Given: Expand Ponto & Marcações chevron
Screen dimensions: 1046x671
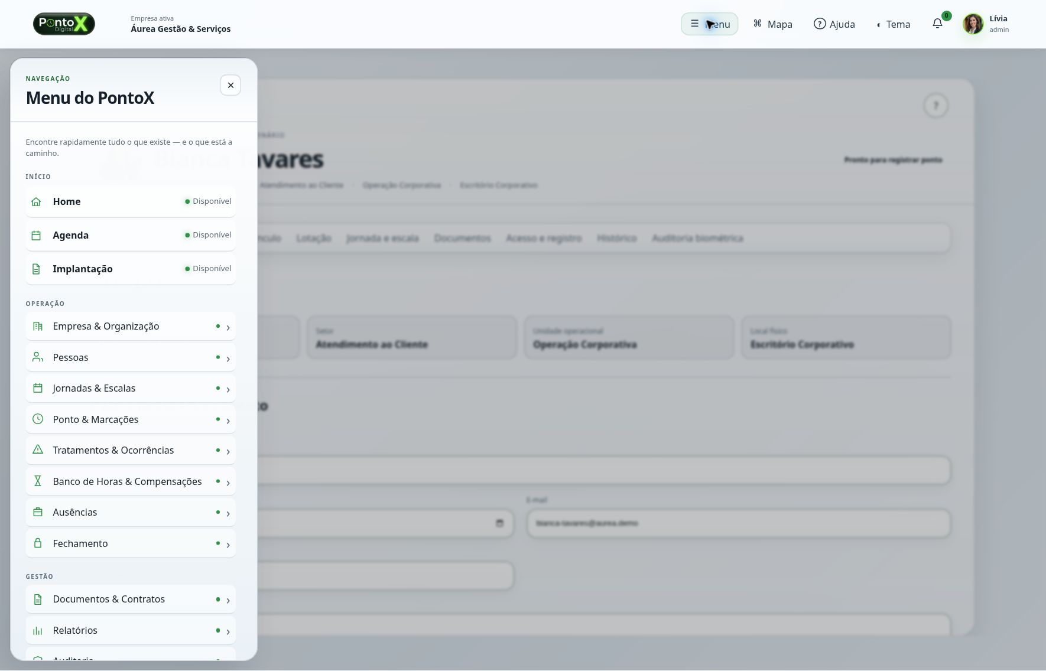Looking at the screenshot, I should (x=228, y=421).
